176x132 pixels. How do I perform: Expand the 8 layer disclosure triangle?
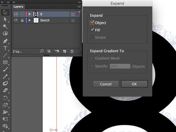30,14
